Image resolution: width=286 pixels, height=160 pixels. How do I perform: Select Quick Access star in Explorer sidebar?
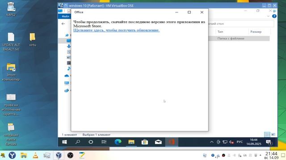click(x=67, y=35)
